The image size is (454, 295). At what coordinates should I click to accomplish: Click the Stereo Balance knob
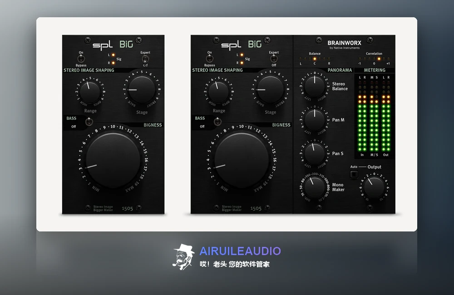click(315, 86)
